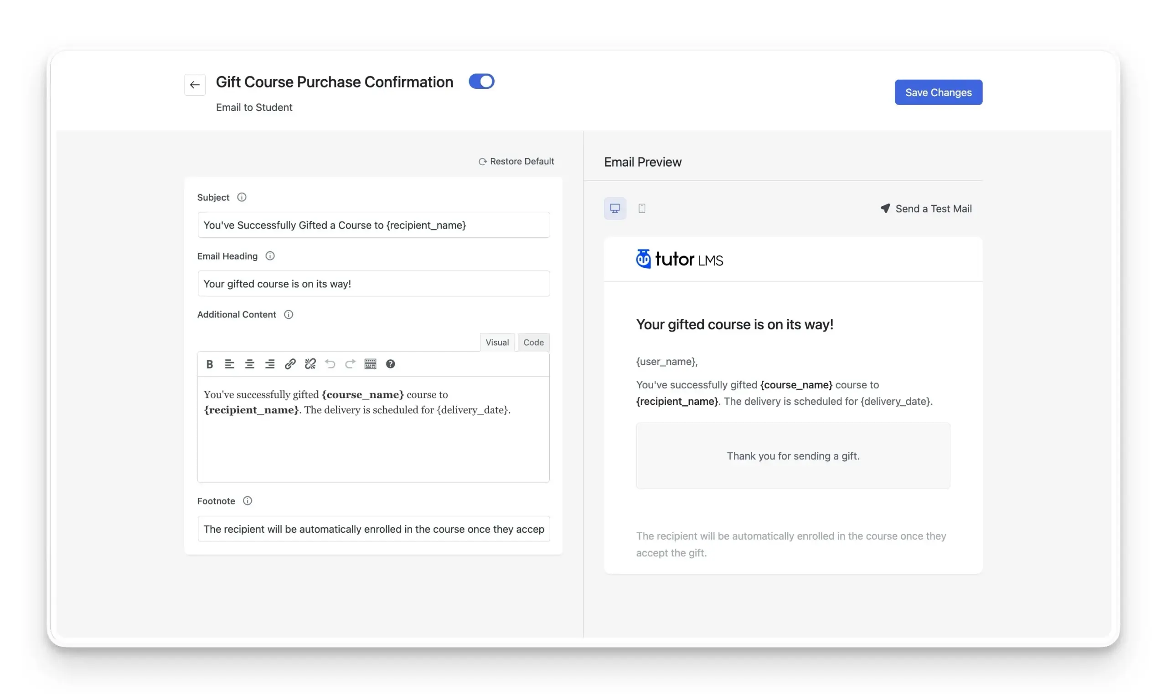Viewport: 1167px width, 694px height.
Task: Click the Email Heading info icon
Action: (270, 256)
